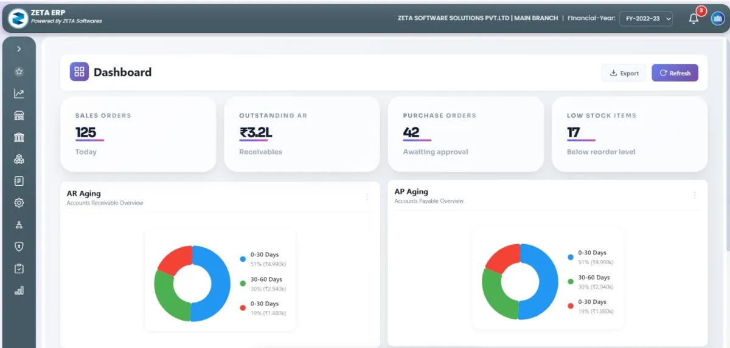Open the Purchase Orders card
Image resolution: width=730 pixels, height=348 pixels.
[x=465, y=134]
